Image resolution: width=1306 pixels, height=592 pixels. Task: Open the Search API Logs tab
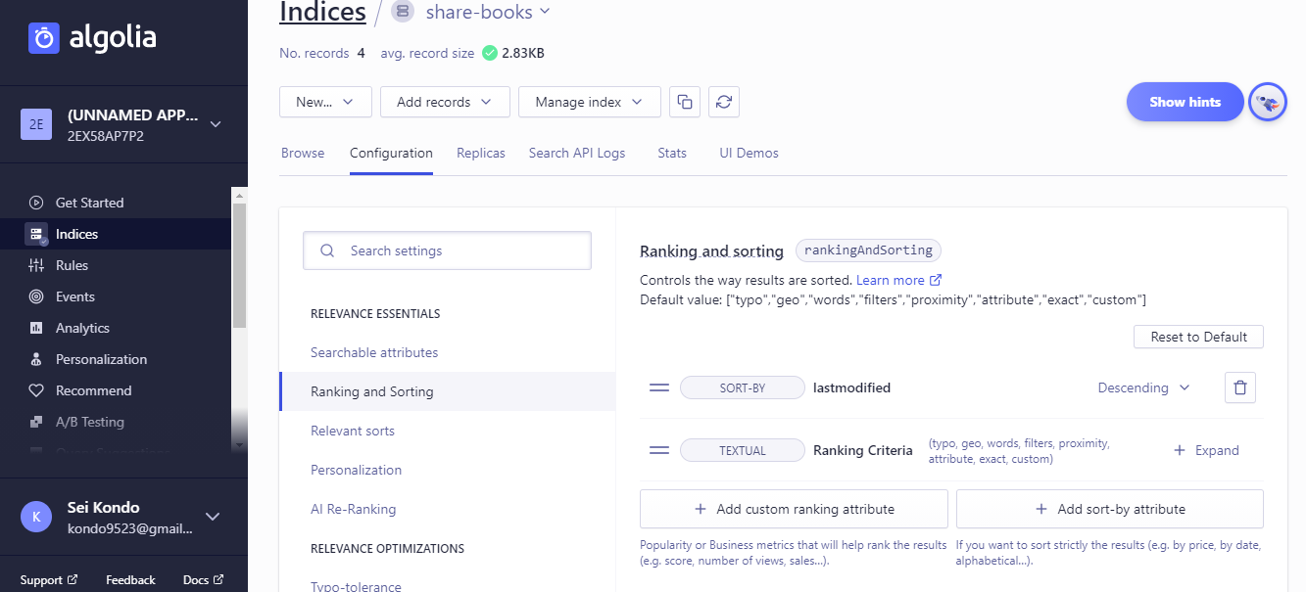pos(577,153)
